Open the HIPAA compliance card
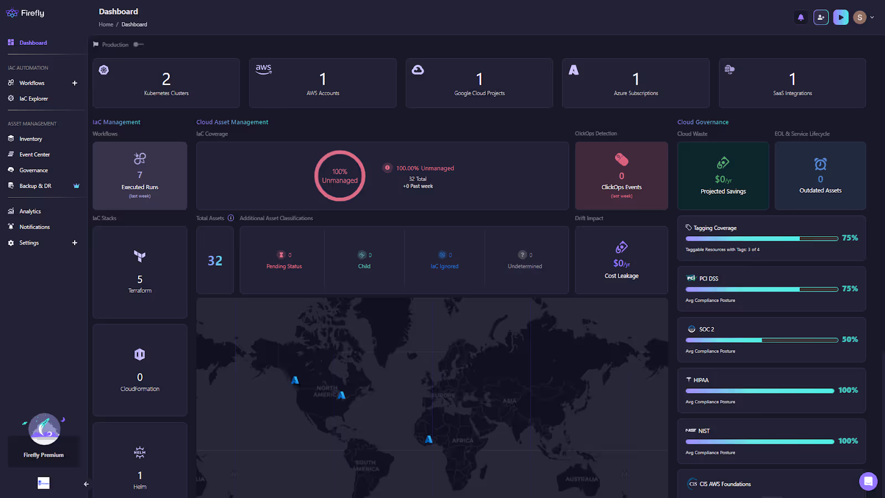This screenshot has height=498, width=885. [x=772, y=391]
